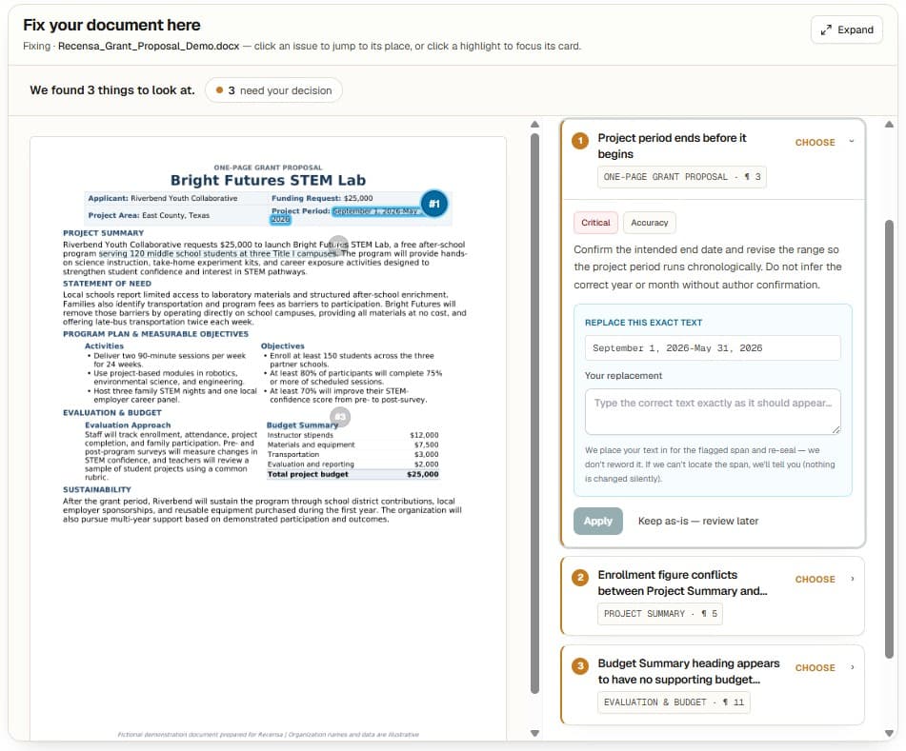Screen dimensions: 906x751
Task: Click the issues panel scroll down arrow
Action: (889, 733)
